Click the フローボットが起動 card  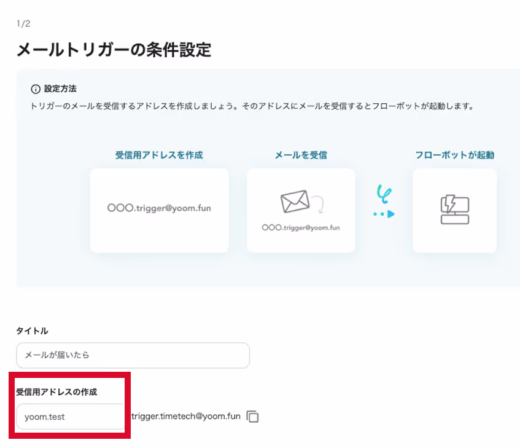tap(455, 210)
